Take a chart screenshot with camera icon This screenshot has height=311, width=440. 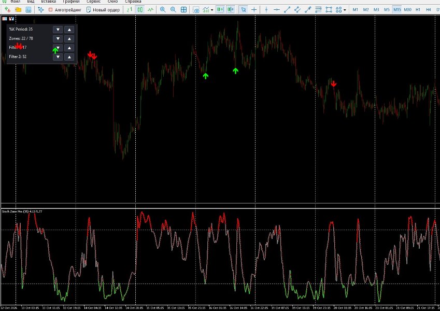(196, 10)
